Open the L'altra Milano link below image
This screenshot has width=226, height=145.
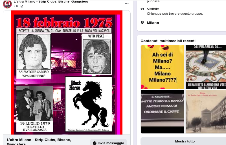39,142
